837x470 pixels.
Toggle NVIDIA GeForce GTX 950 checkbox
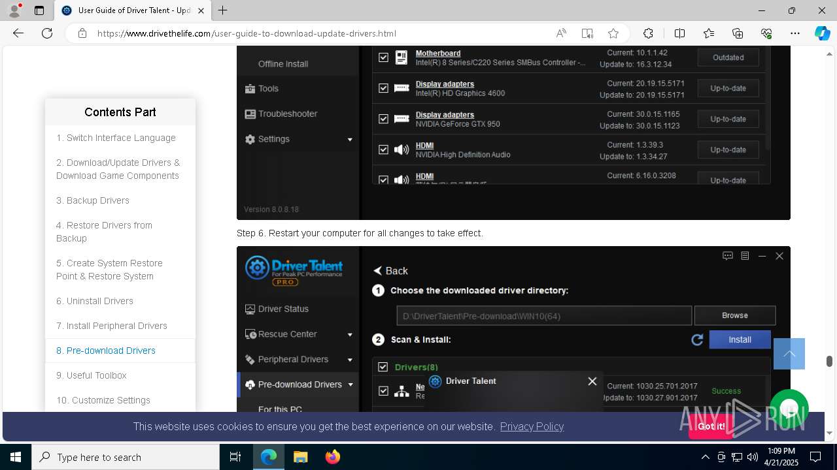[x=384, y=119]
